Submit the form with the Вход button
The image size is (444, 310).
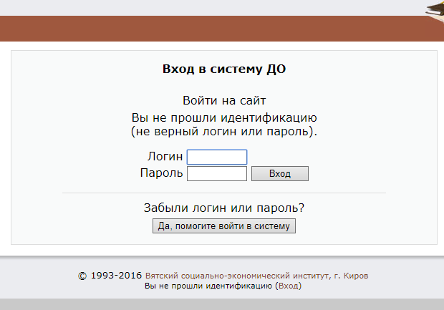(280, 173)
